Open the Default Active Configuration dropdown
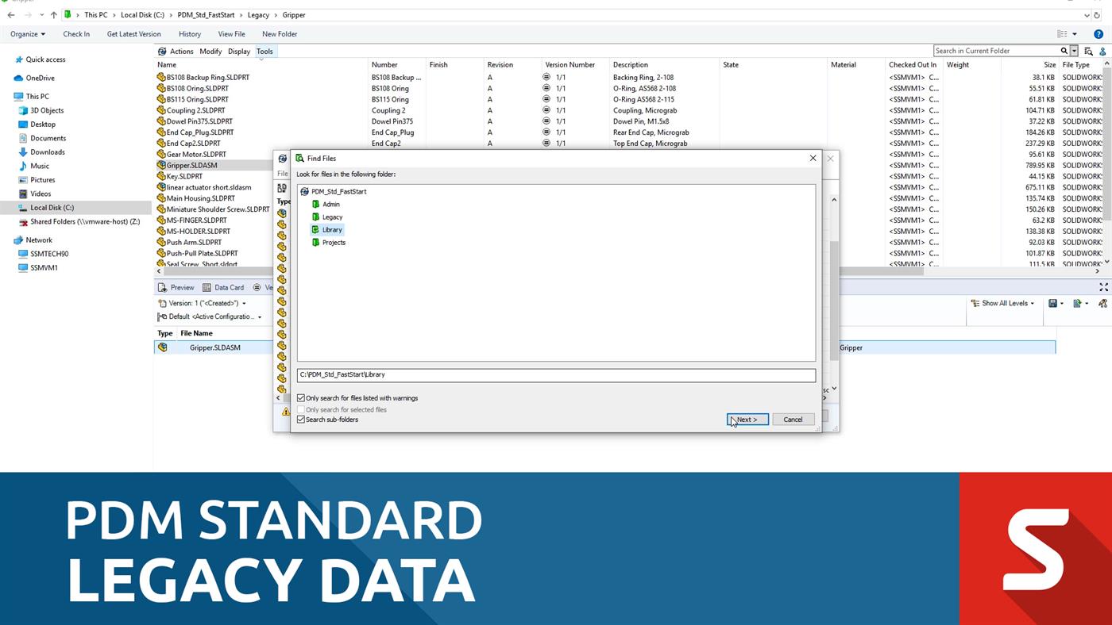 (x=210, y=317)
